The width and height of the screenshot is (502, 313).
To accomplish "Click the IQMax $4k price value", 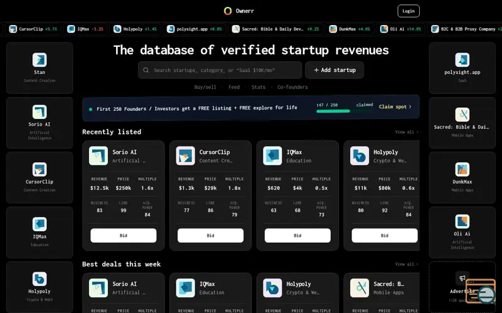I will tap(297, 188).
